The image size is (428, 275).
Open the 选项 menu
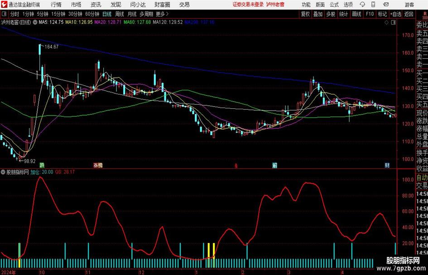click(x=348, y=5)
